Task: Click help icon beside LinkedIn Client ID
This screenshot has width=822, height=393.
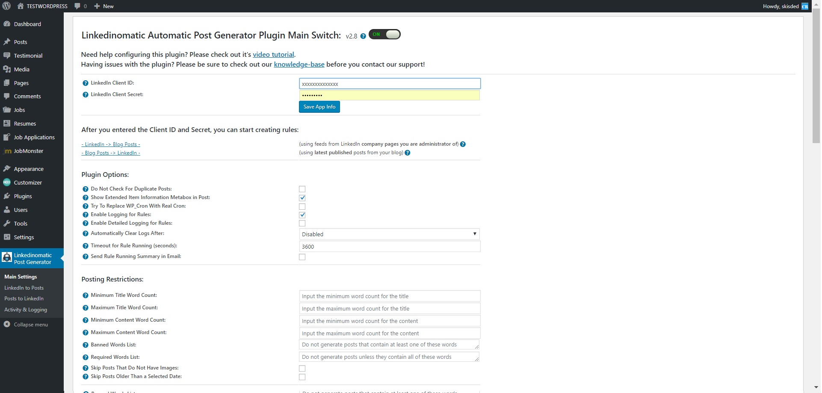Action: pos(85,83)
